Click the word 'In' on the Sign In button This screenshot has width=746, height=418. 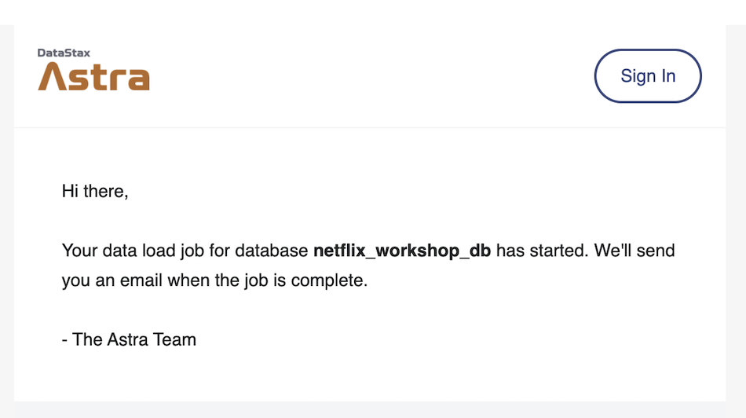668,75
